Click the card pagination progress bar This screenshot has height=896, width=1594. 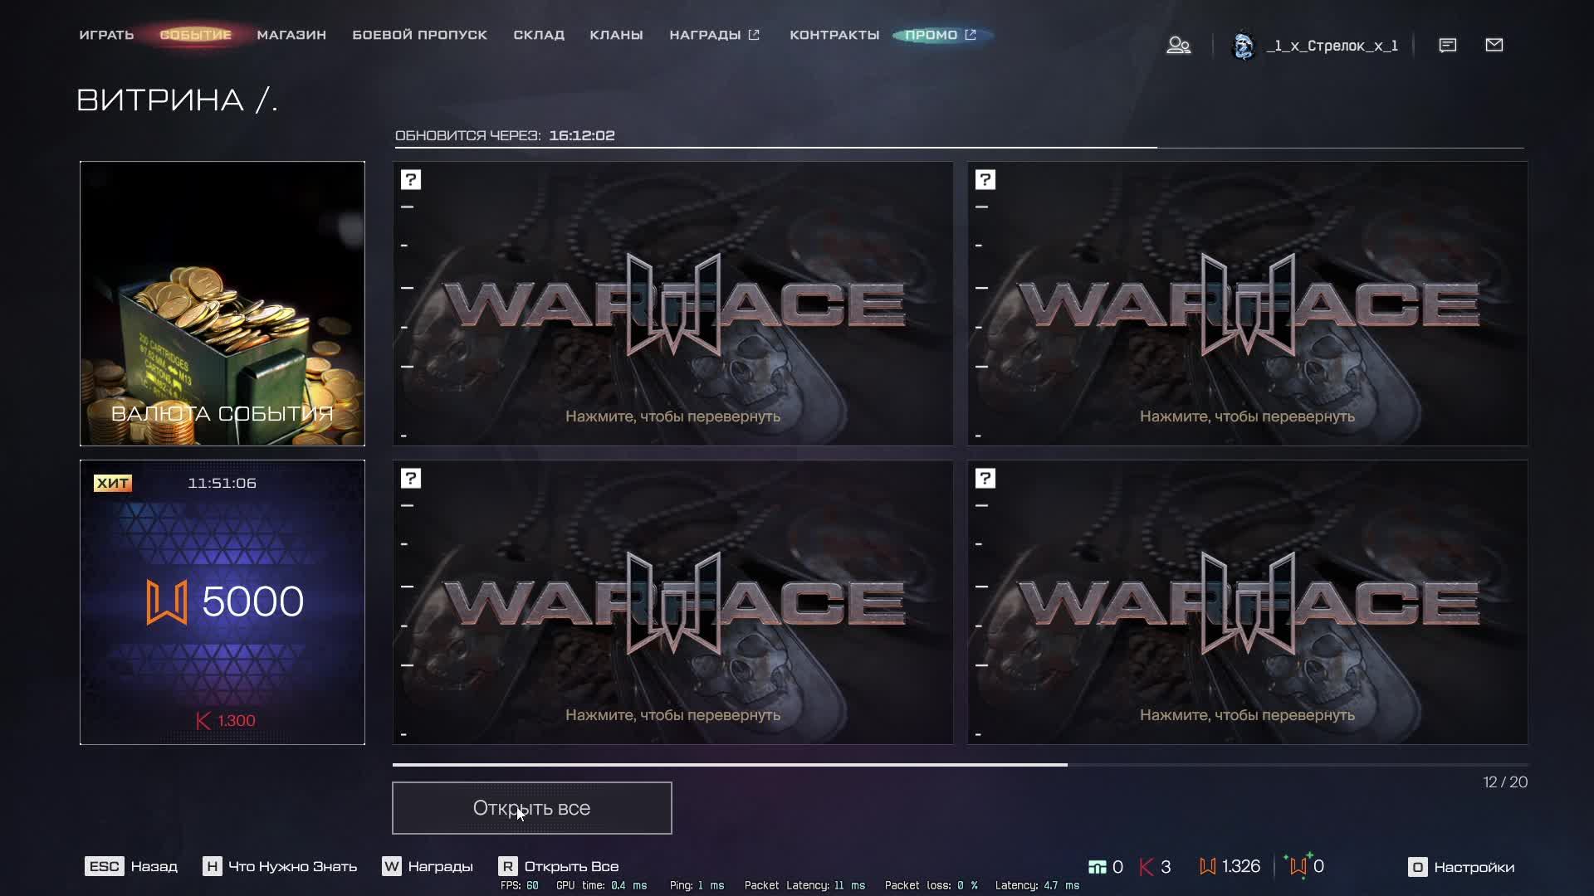pyautogui.click(x=960, y=764)
